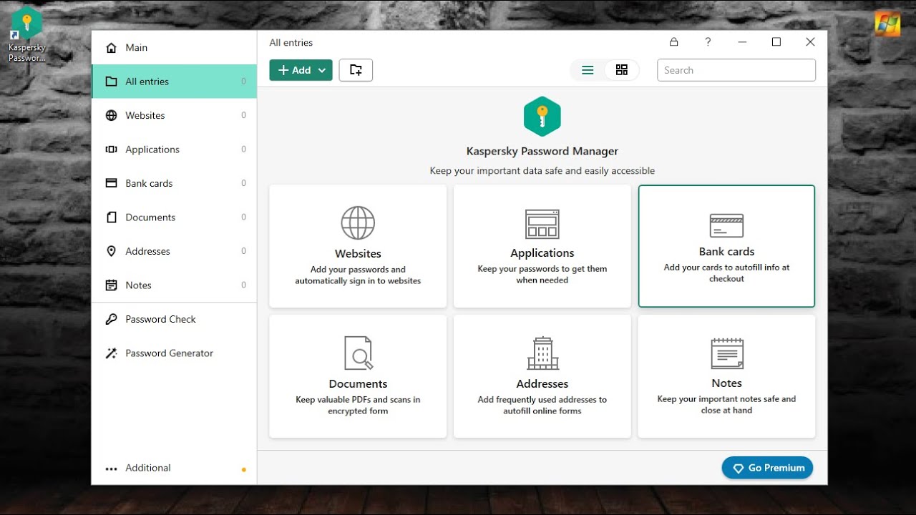Click the Go Premium button
The image size is (916, 515).
point(767,468)
